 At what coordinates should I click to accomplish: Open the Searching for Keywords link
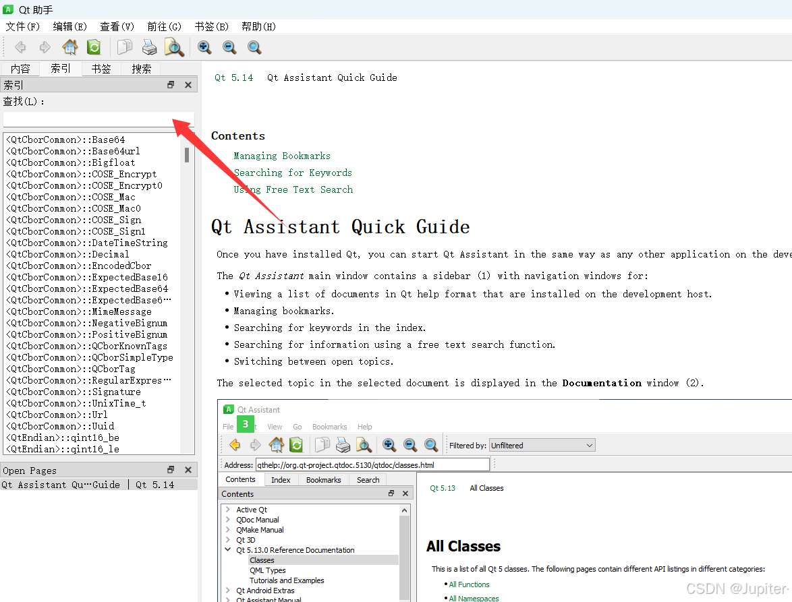(x=293, y=173)
